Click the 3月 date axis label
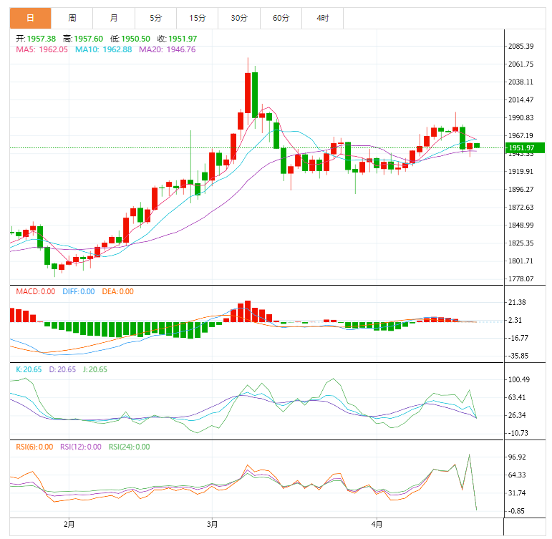 [x=212, y=524]
